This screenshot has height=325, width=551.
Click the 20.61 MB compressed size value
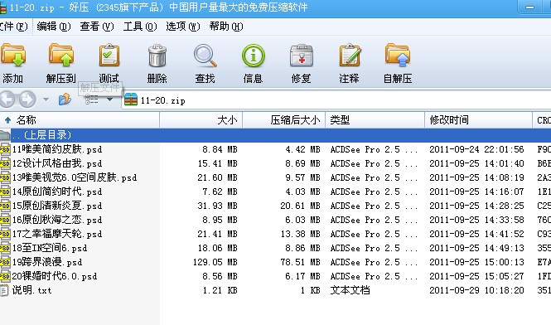[301, 206]
